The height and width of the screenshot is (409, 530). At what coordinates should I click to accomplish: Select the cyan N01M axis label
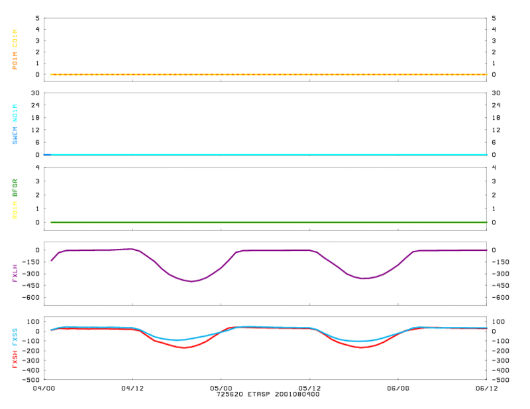15,113
